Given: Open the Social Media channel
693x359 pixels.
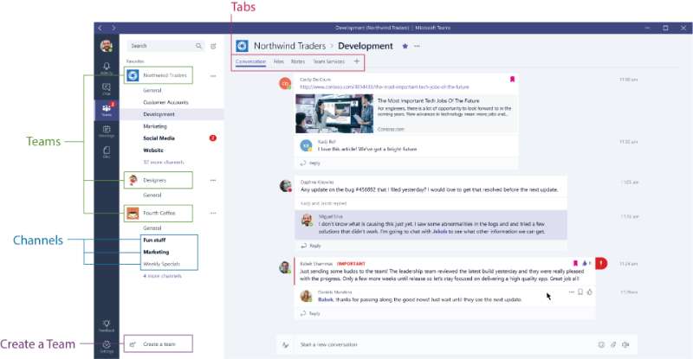Looking at the screenshot, I should click(159, 138).
